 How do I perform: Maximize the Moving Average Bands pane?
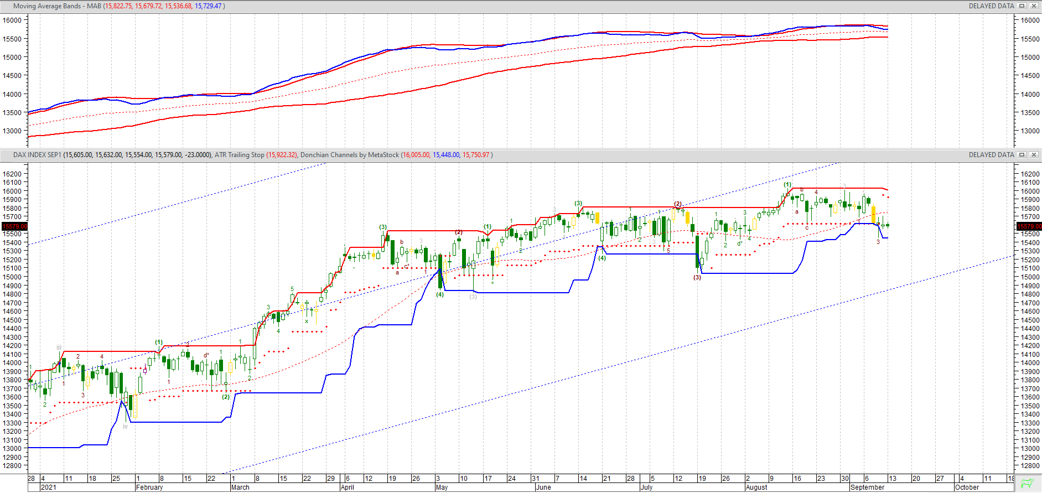[x=1022, y=6]
